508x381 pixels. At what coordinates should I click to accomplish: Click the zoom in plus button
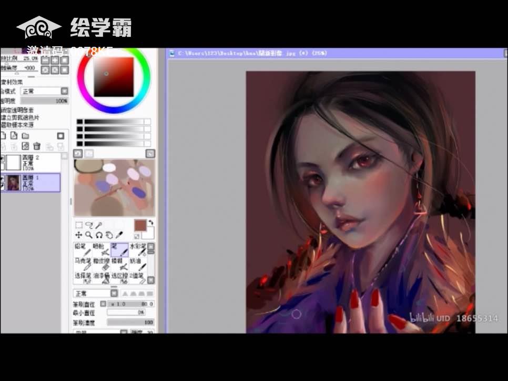pos(55,60)
